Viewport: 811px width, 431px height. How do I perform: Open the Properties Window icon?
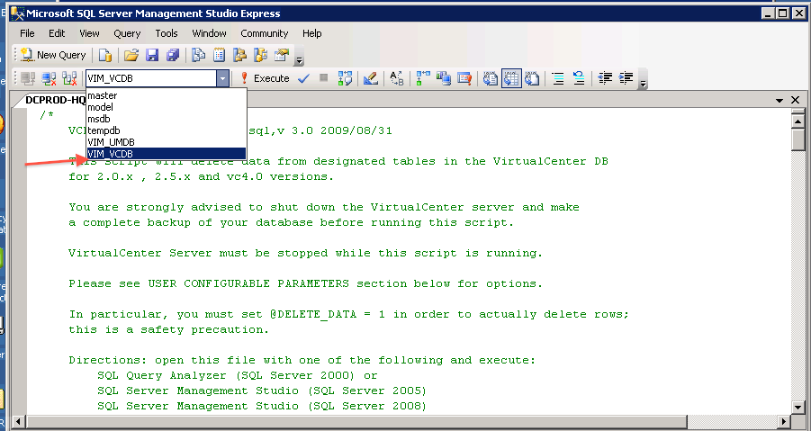tap(282, 55)
